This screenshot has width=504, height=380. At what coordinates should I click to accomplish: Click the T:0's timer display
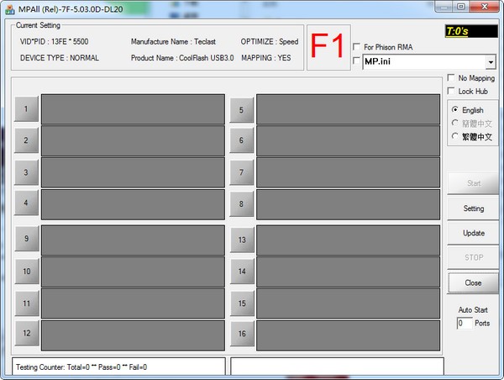pos(469,32)
